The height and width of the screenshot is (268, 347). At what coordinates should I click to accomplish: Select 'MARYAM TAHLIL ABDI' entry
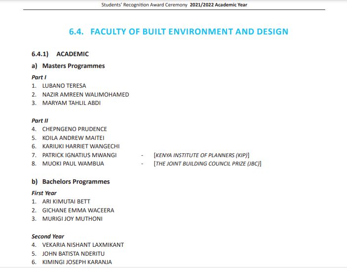[72, 103]
